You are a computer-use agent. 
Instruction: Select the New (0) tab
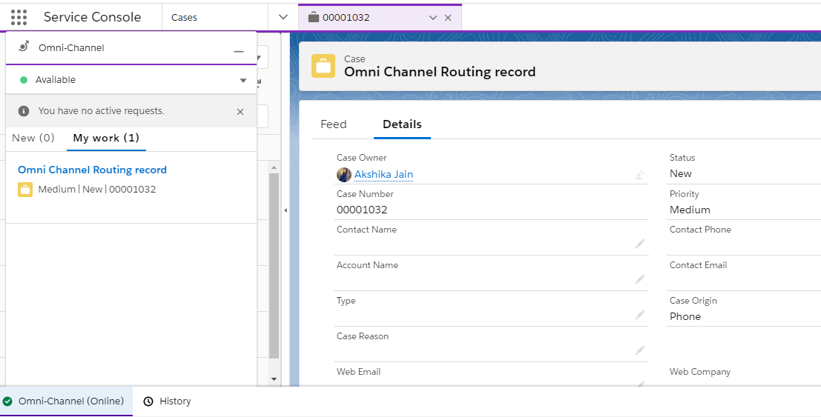coord(33,138)
